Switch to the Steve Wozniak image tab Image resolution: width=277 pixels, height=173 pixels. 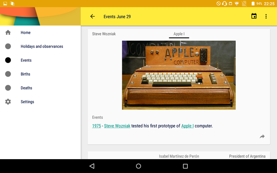(104, 34)
